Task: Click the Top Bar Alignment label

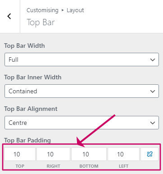Action: (x=31, y=109)
